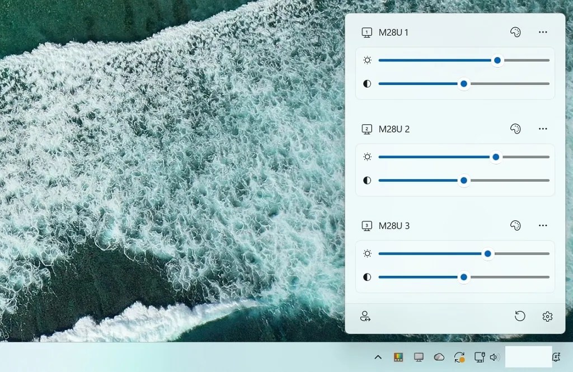Open the settings gear in panel footer

(x=547, y=316)
